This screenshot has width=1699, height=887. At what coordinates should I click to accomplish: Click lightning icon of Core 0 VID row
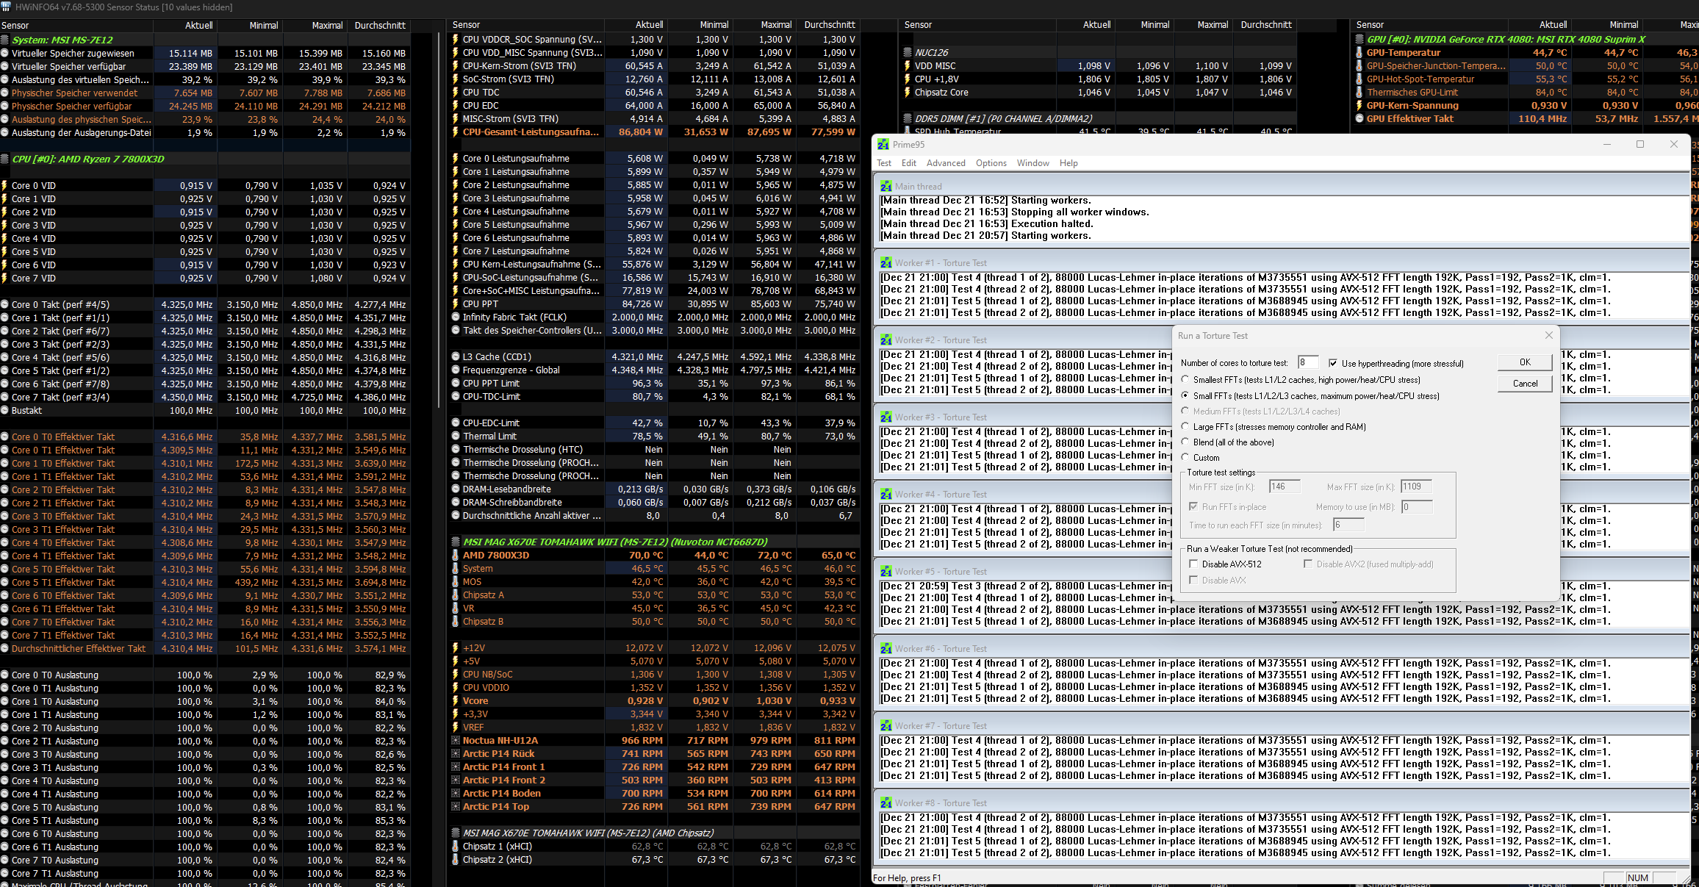point(4,186)
